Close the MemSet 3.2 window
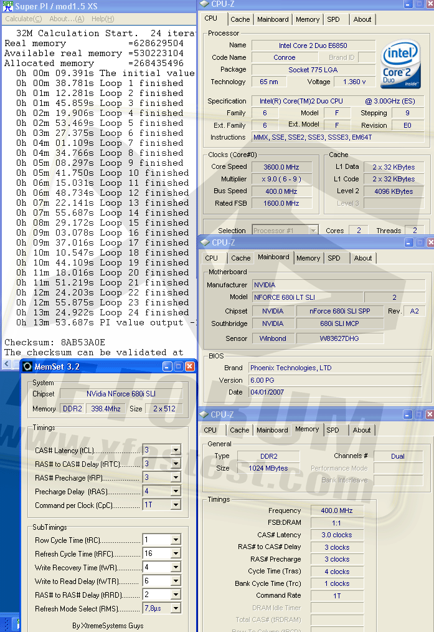This screenshot has width=434, height=632. 190,366
